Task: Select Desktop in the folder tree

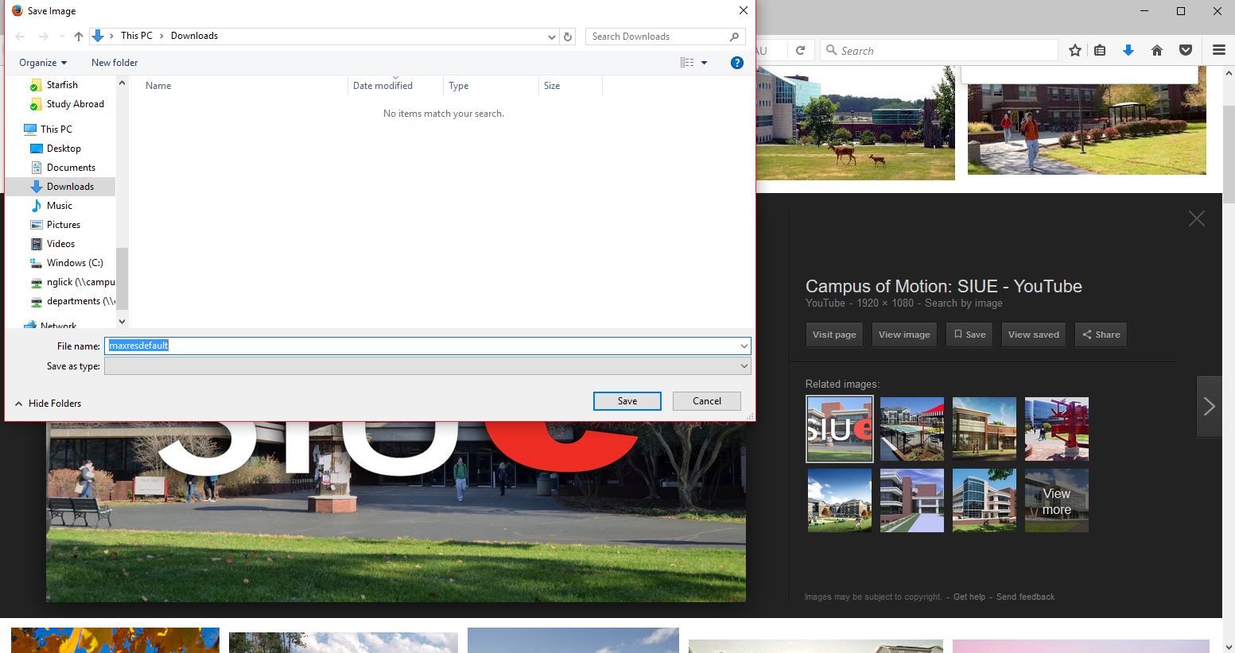Action: coord(64,149)
